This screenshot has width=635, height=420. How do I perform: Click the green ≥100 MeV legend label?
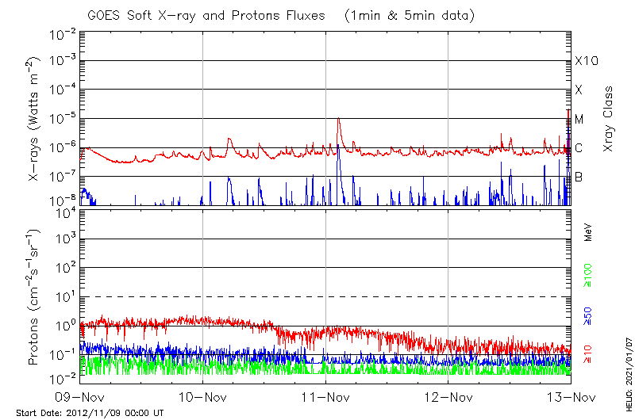click(588, 274)
